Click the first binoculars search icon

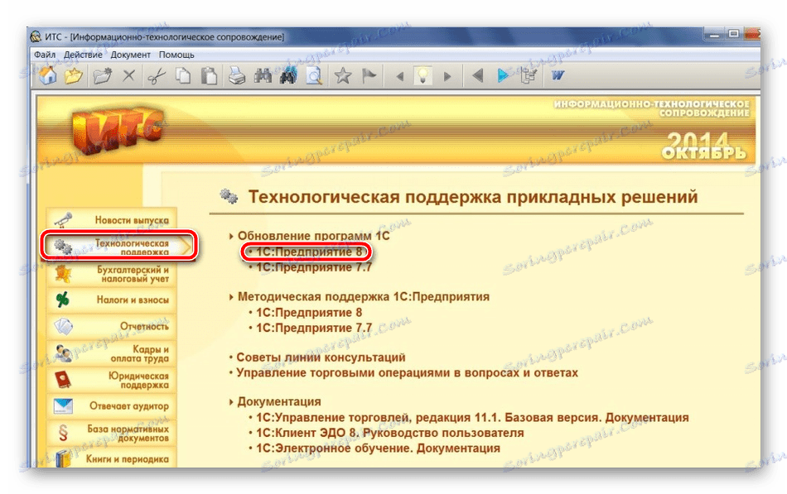(263, 76)
